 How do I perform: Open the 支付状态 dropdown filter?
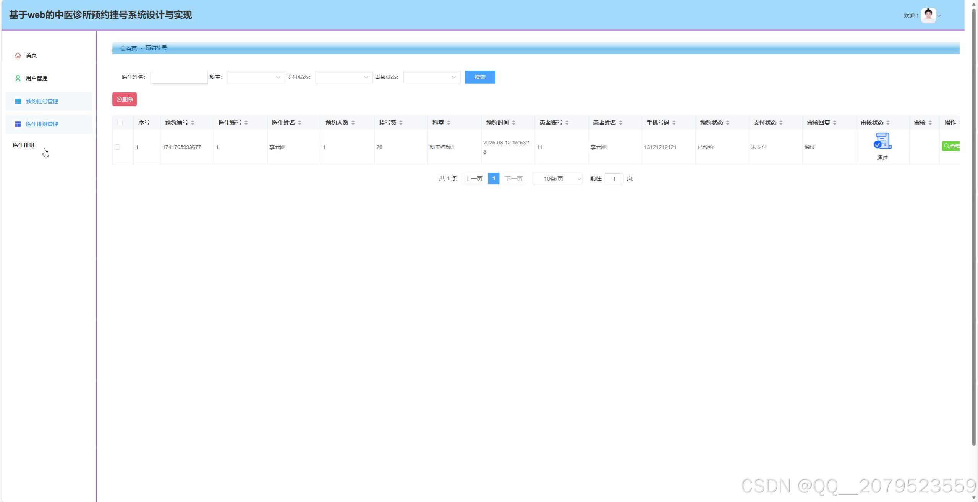pyautogui.click(x=344, y=77)
